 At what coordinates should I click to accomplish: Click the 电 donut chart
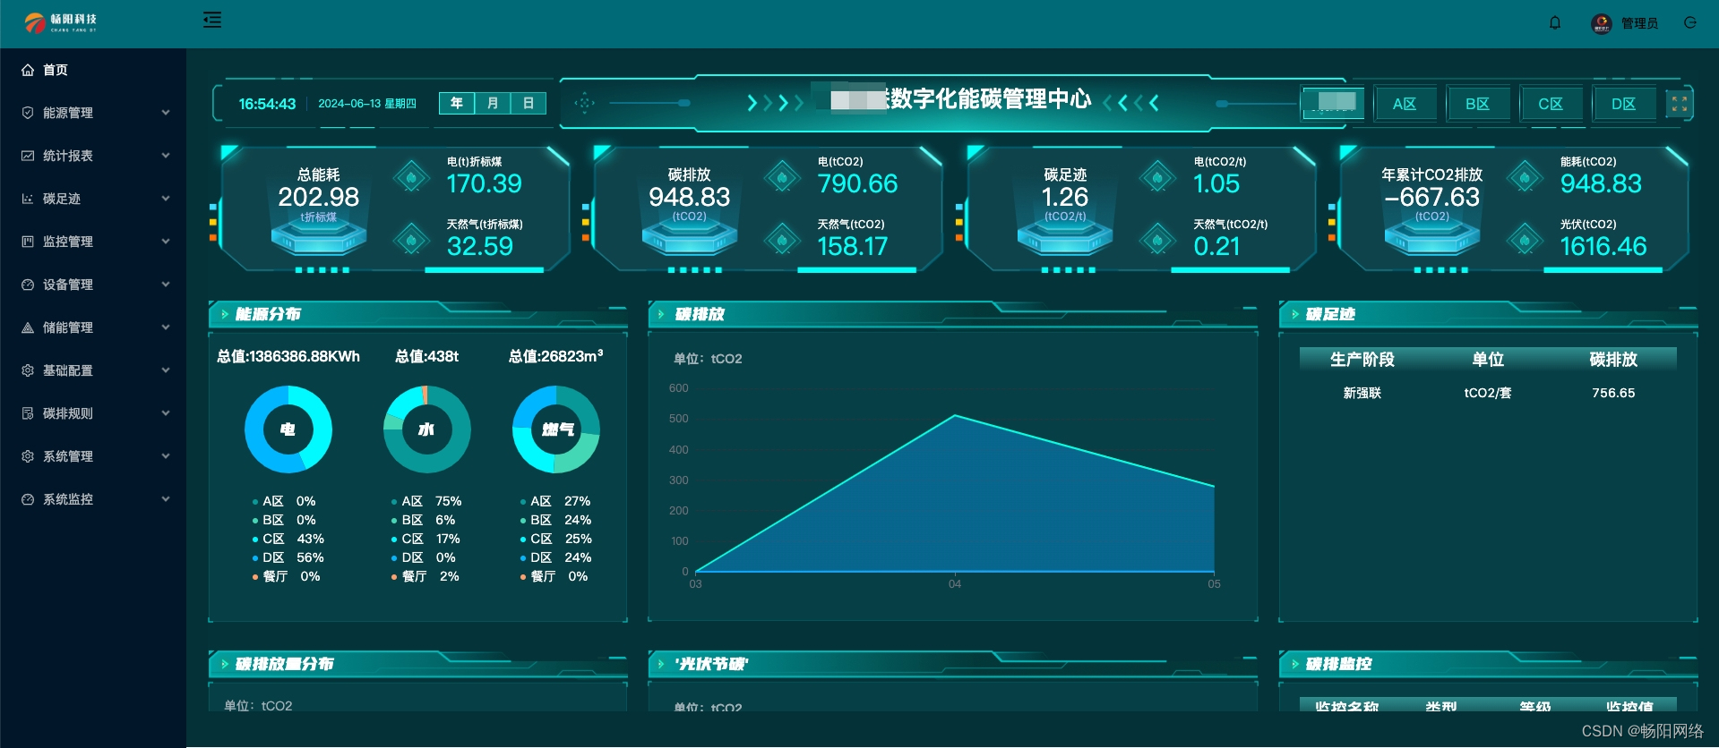point(288,429)
